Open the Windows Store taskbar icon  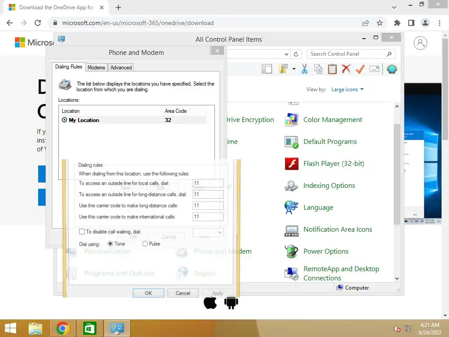[89, 328]
